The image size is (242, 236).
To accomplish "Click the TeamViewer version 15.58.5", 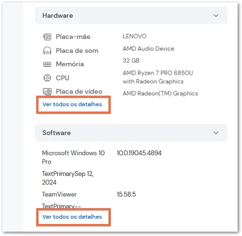I will [x=126, y=194].
